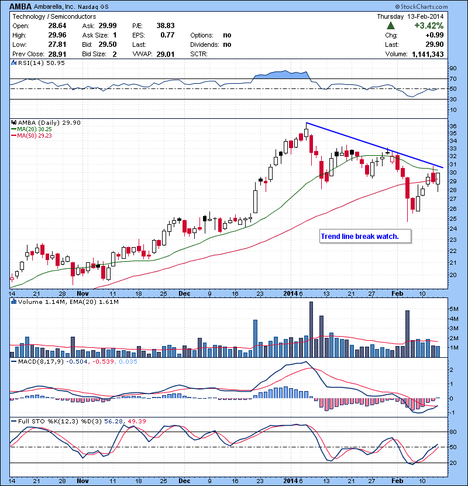Click the green up-arrow price change icon

[390, 26]
